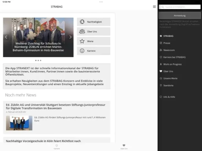
Task: Click the Standorte location pin icon
Action: pyautogui.click(x=161, y=85)
